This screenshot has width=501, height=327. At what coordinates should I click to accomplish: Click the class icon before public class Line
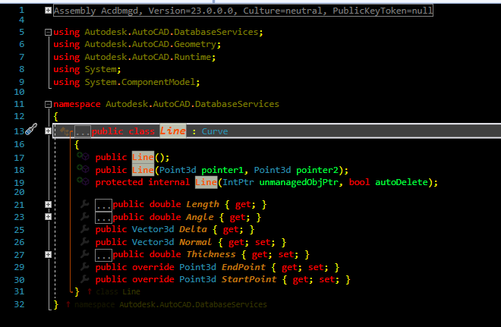click(x=65, y=131)
